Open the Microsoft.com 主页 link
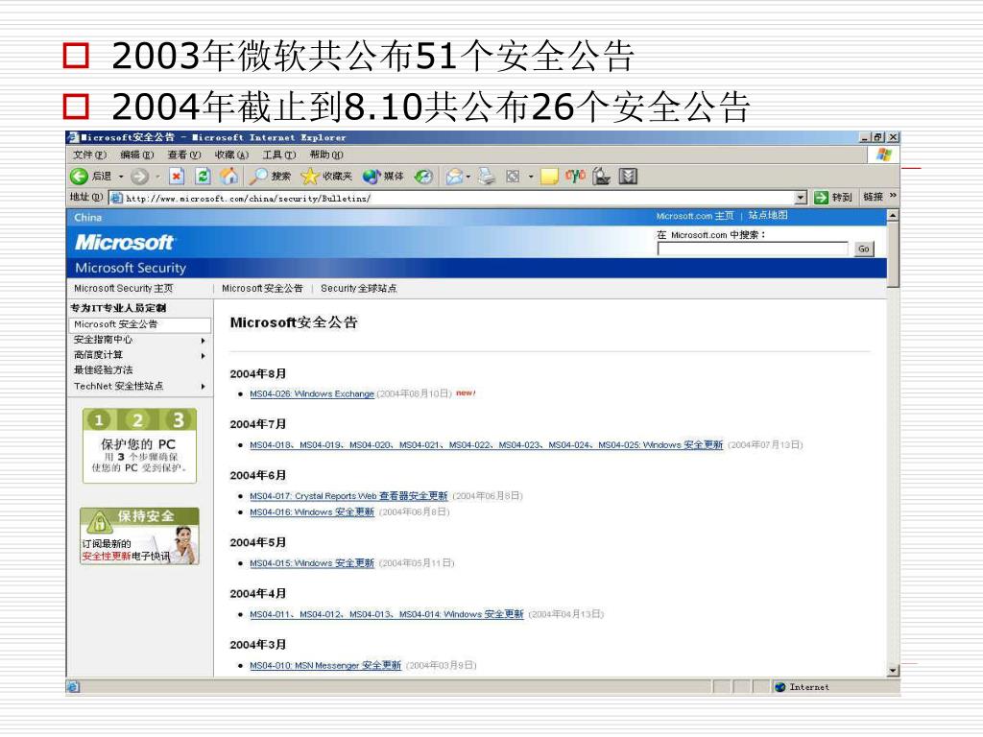The image size is (983, 737). [x=695, y=216]
